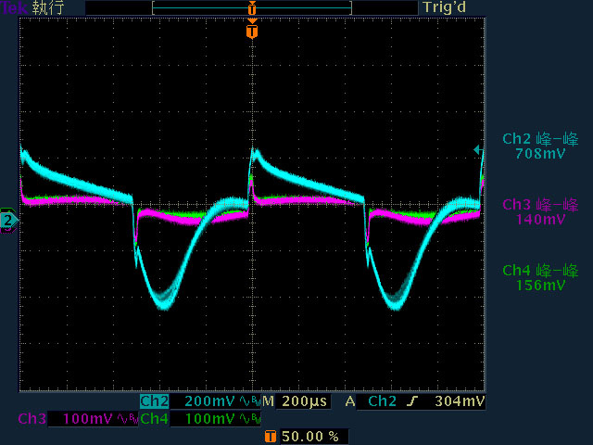Image resolution: width=593 pixels, height=445 pixels.
Task: Click the M 200µs timebase readout
Action: pos(295,401)
